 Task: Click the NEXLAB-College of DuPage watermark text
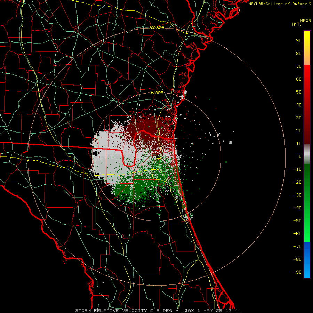coord(280,4)
